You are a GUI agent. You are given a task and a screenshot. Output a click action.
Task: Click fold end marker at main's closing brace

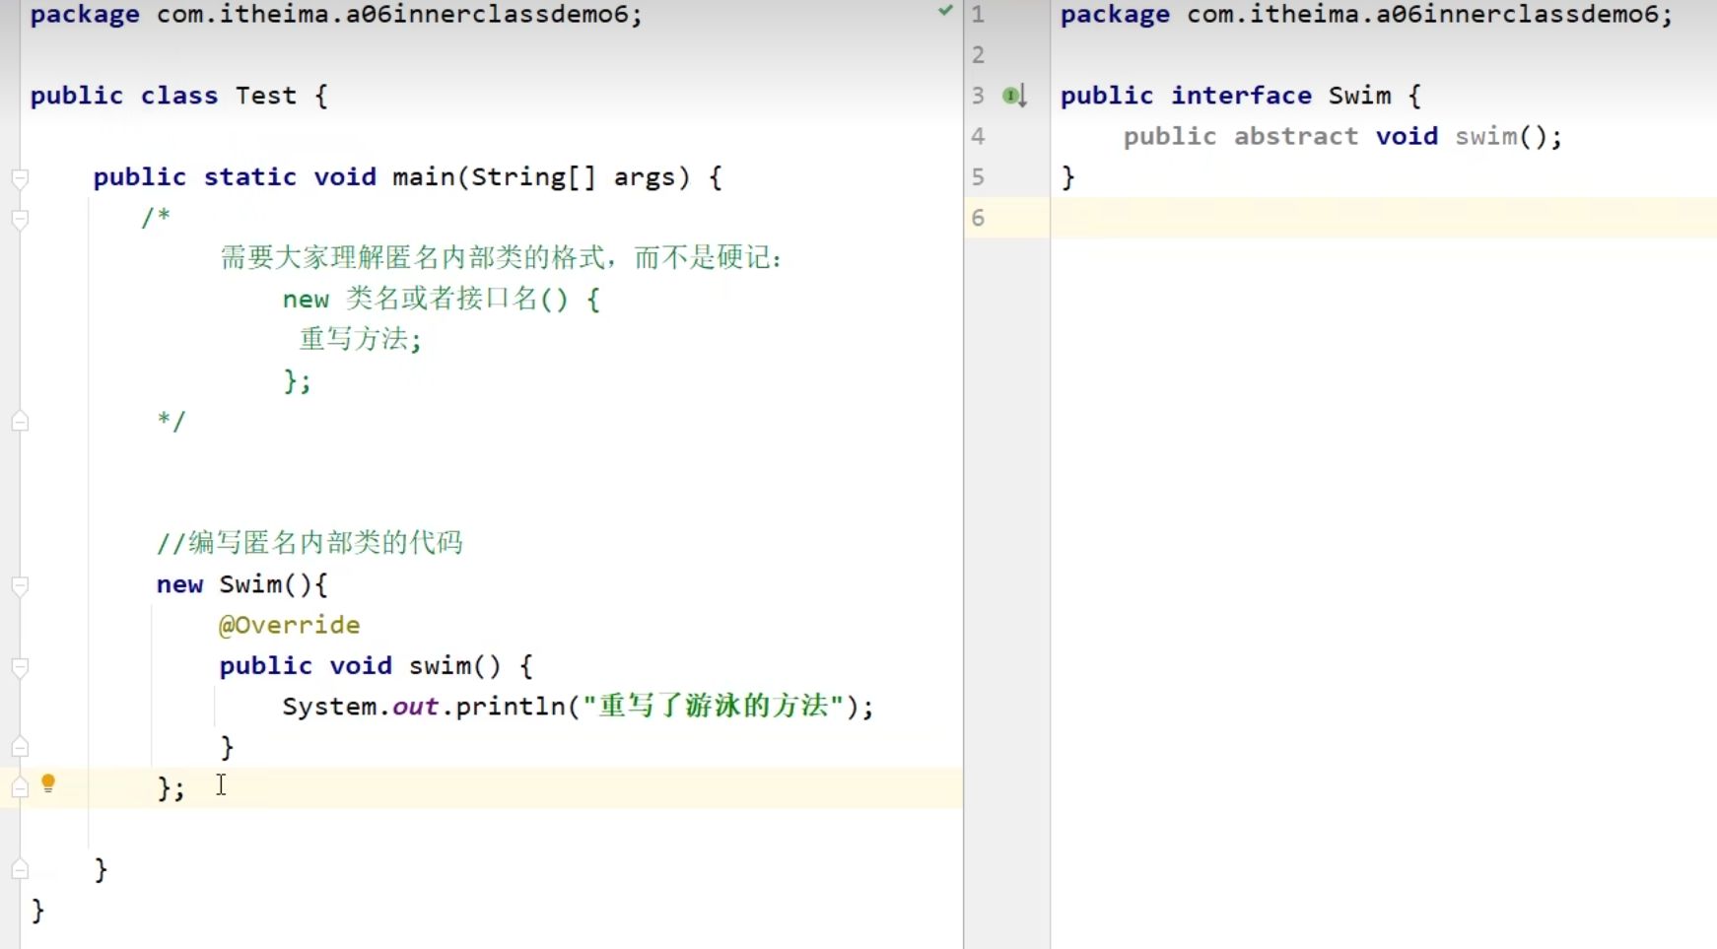point(20,869)
